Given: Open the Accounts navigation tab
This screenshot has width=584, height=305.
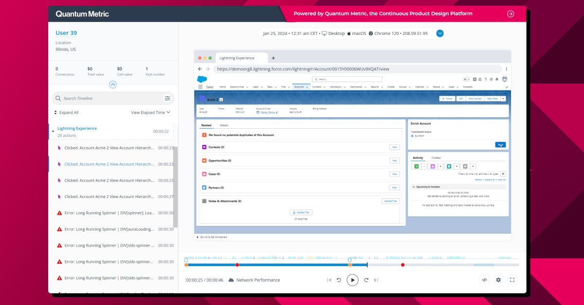Looking at the screenshot, I should pos(299,86).
